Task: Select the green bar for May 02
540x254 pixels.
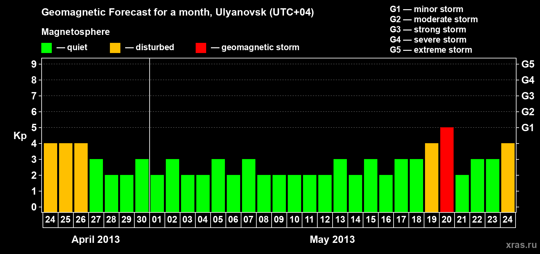Action: click(172, 185)
